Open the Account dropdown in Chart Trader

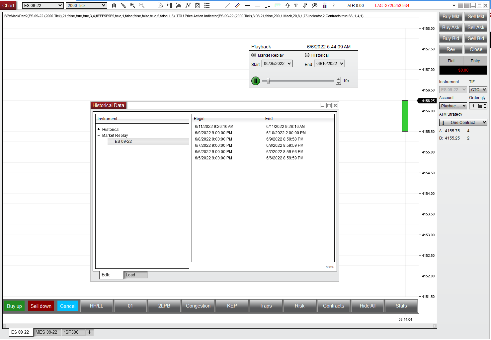pyautogui.click(x=453, y=106)
